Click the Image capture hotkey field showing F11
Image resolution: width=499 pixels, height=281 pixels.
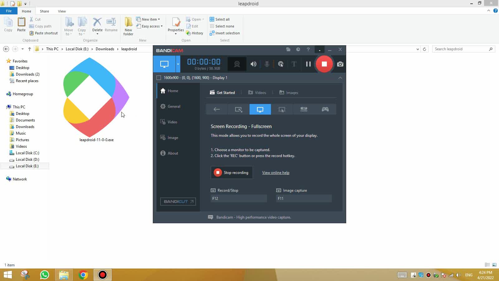pyautogui.click(x=304, y=198)
